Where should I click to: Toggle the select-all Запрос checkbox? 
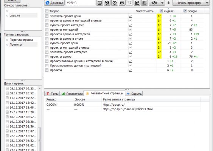click(47, 11)
